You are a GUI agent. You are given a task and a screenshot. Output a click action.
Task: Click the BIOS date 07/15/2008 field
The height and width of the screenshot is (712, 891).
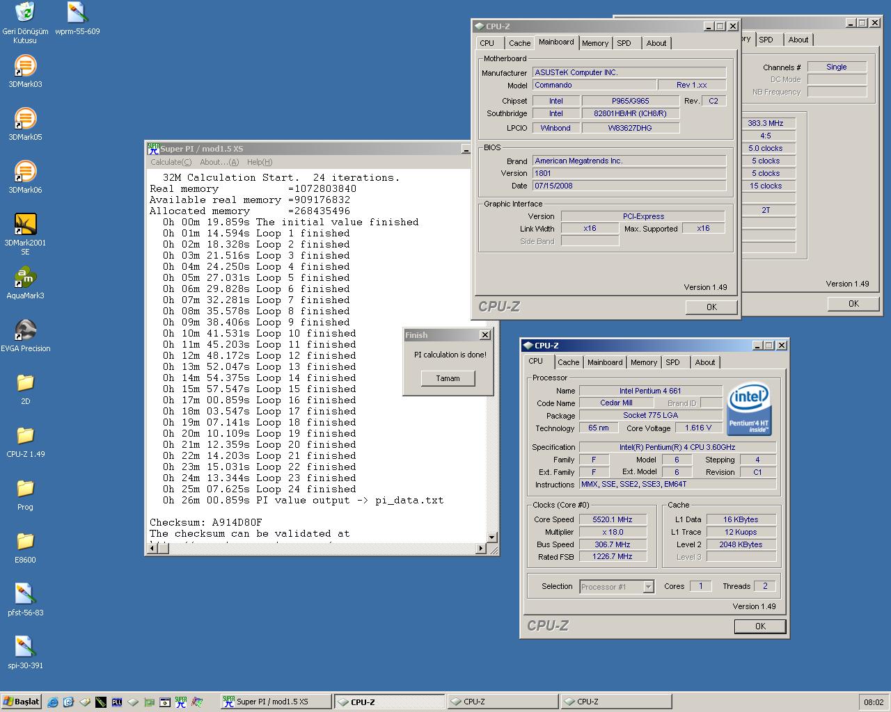coord(629,186)
